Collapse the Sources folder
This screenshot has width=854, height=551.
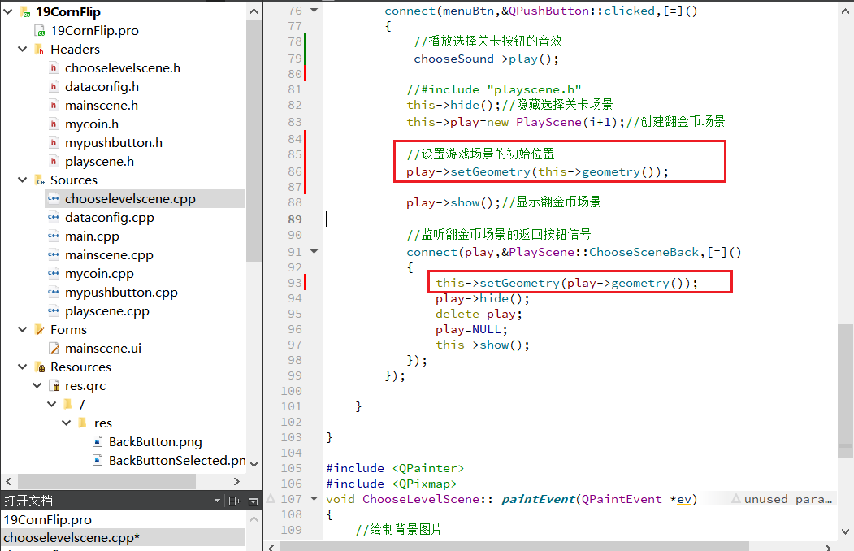point(22,180)
